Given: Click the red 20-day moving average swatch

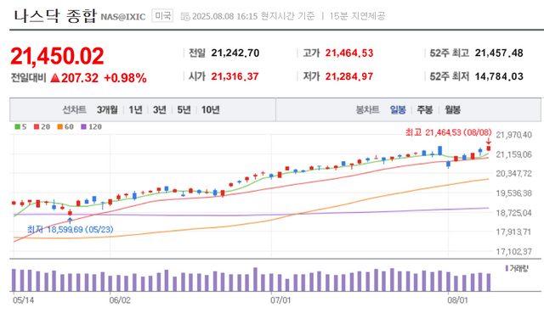Looking at the screenshot, I should point(37,126).
